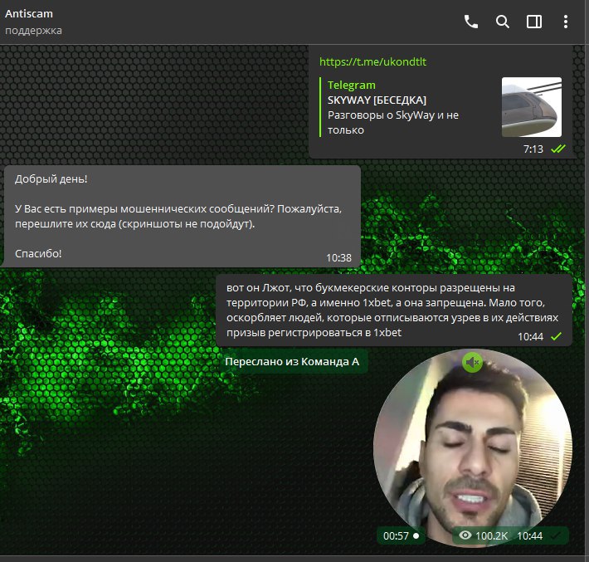Play the round video message
Image resolution: width=589 pixels, height=562 pixels.
coord(473,448)
